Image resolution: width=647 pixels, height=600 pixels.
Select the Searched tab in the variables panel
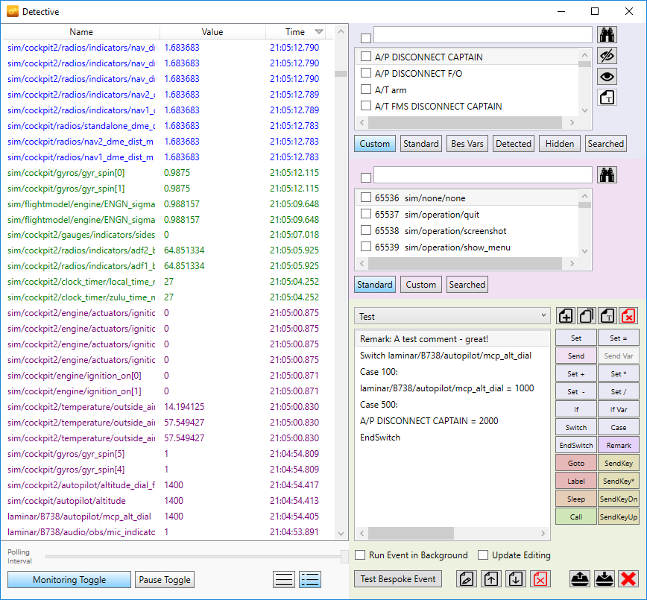click(606, 144)
